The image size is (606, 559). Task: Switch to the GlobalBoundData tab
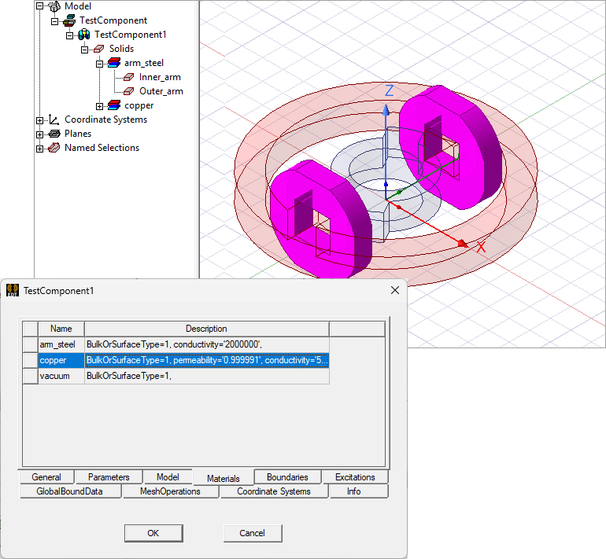(x=69, y=491)
